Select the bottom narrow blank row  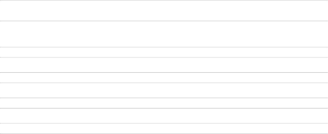pyautogui.click(x=164, y=129)
